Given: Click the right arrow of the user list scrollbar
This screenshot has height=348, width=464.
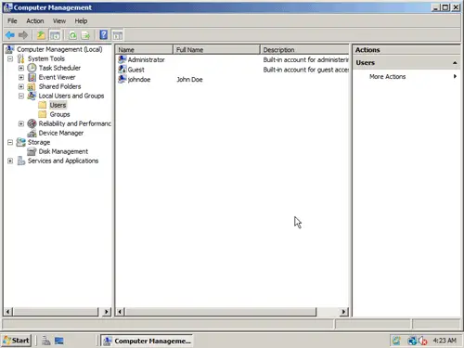Looking at the screenshot, I should click(343, 312).
